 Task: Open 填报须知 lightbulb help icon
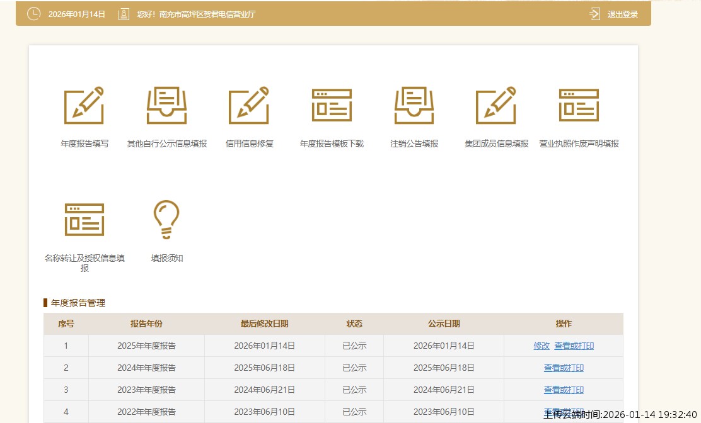pyautogui.click(x=166, y=220)
